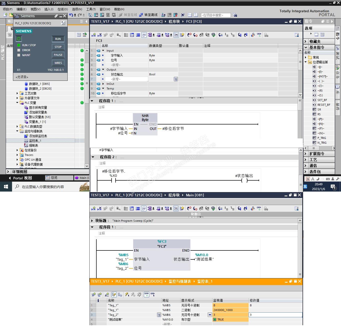Click the monitoring glasses icon in FC3 toolbar

[x=259, y=35]
